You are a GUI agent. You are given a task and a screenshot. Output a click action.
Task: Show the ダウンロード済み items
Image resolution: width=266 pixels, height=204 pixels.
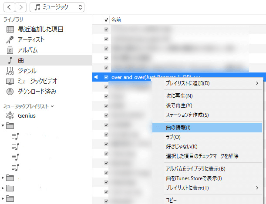pos(37,92)
